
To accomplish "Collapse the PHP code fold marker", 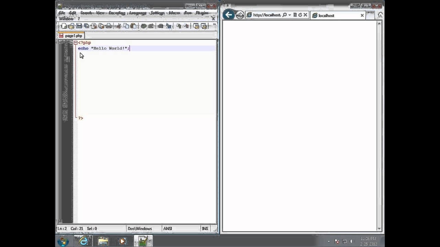I will pyautogui.click(x=75, y=43).
